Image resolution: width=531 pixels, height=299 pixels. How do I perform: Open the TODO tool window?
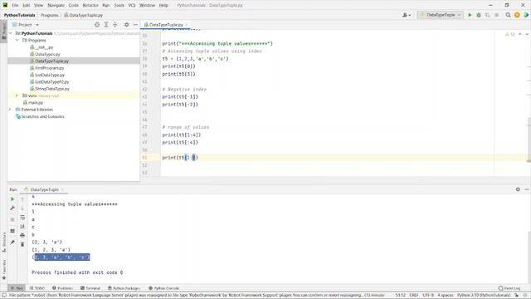pos(37,288)
